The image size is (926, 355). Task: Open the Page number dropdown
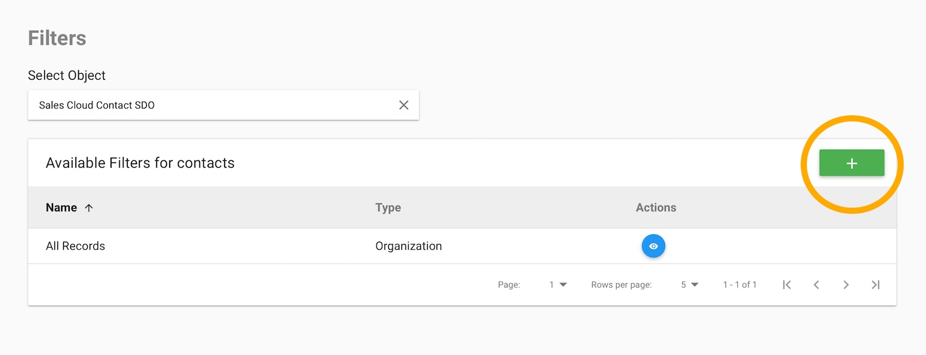[558, 285]
